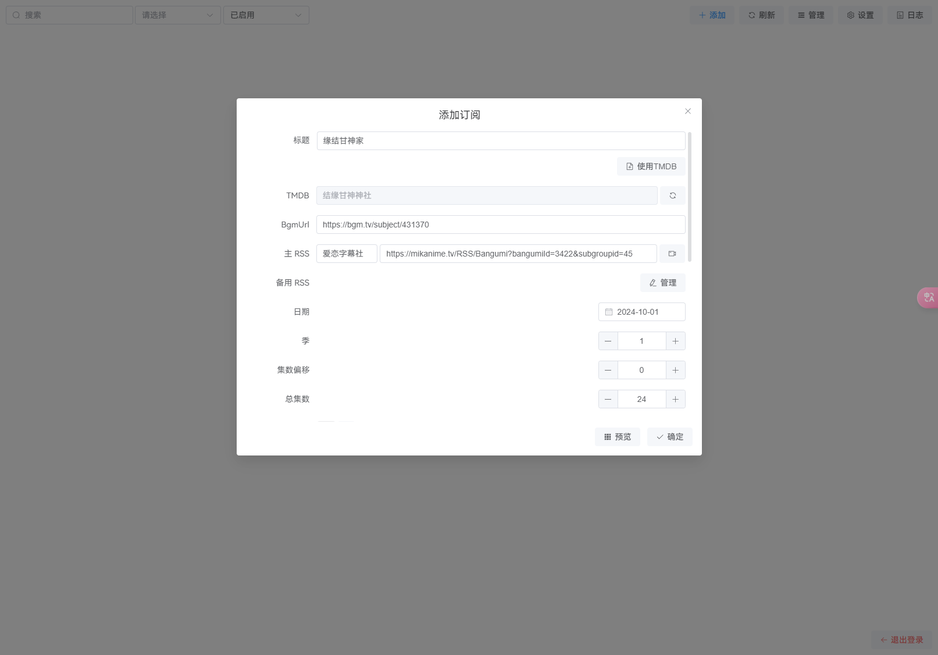Edit the subtitle group field 爱恋字幕社
Viewport: 938px width, 655px height.
point(347,254)
